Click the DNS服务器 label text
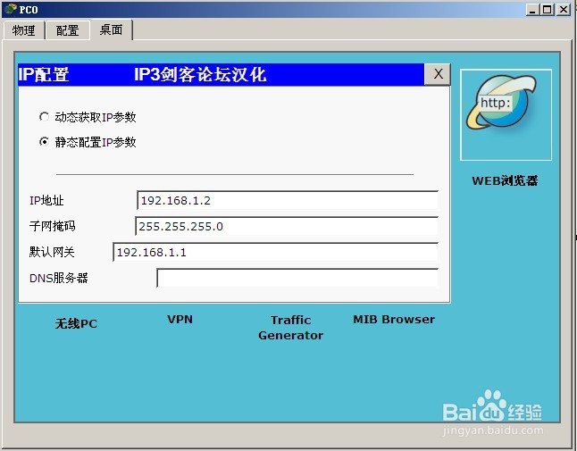Screen dimensions: 577x451 point(59,278)
